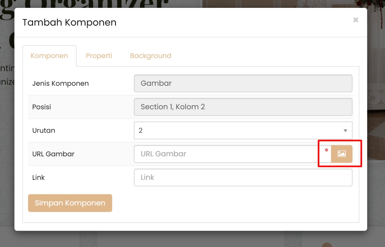Click the Jenis Komponen label

click(x=61, y=84)
